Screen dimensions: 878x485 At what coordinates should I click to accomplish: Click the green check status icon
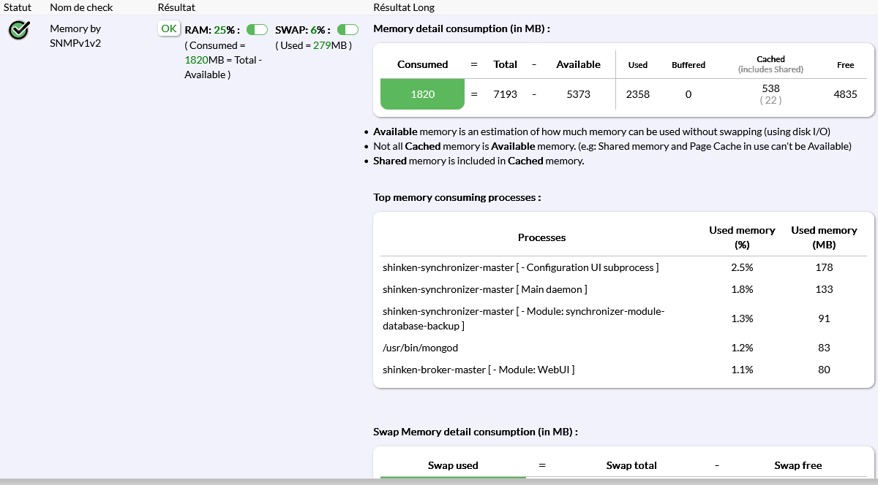click(x=19, y=30)
